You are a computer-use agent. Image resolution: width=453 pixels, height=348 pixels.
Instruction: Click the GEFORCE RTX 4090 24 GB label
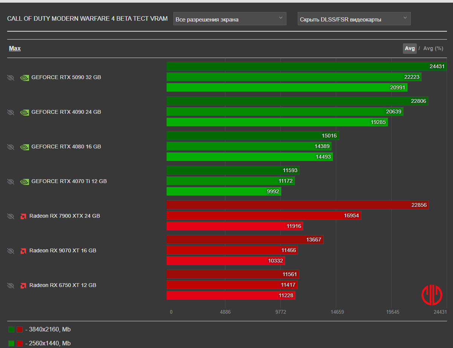coord(66,112)
